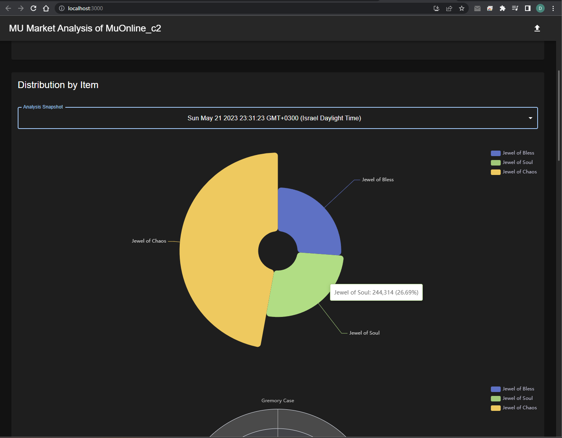Toggle the browser side panel

click(x=528, y=8)
